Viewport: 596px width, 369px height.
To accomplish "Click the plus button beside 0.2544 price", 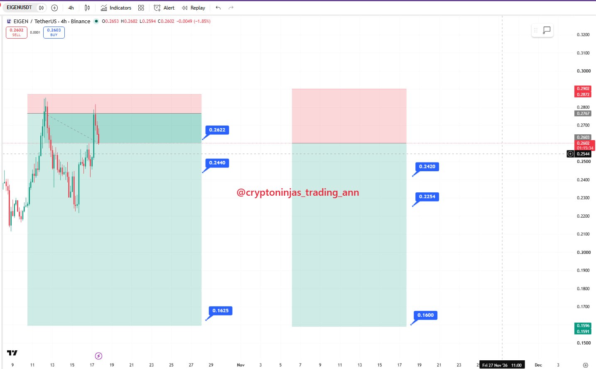I will coord(570,154).
